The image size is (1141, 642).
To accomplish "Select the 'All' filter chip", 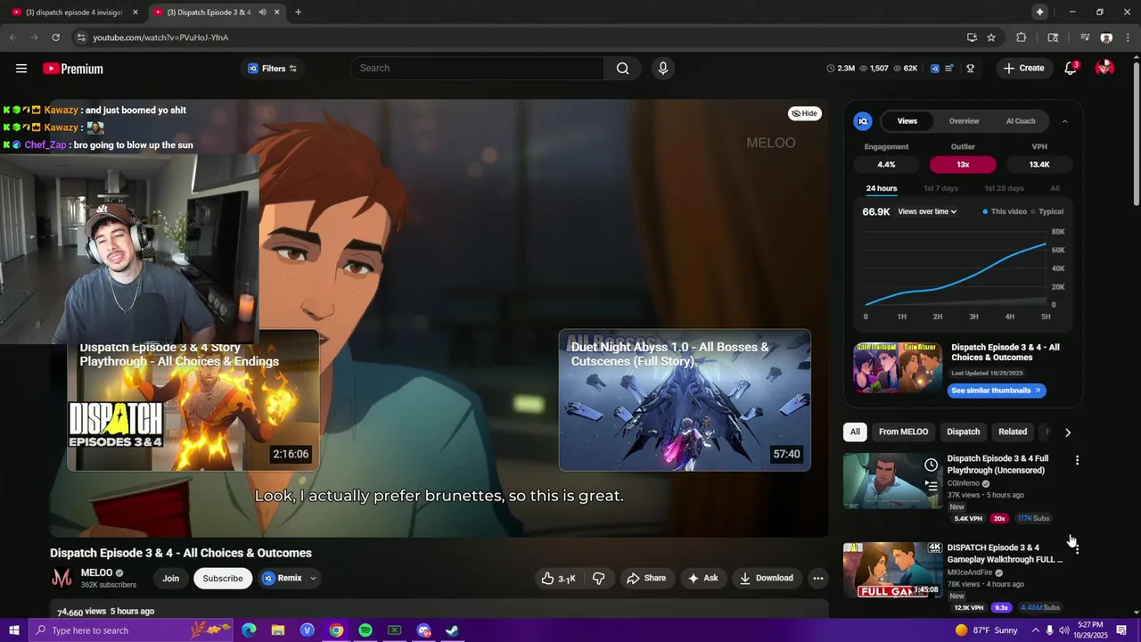I will 855,432.
